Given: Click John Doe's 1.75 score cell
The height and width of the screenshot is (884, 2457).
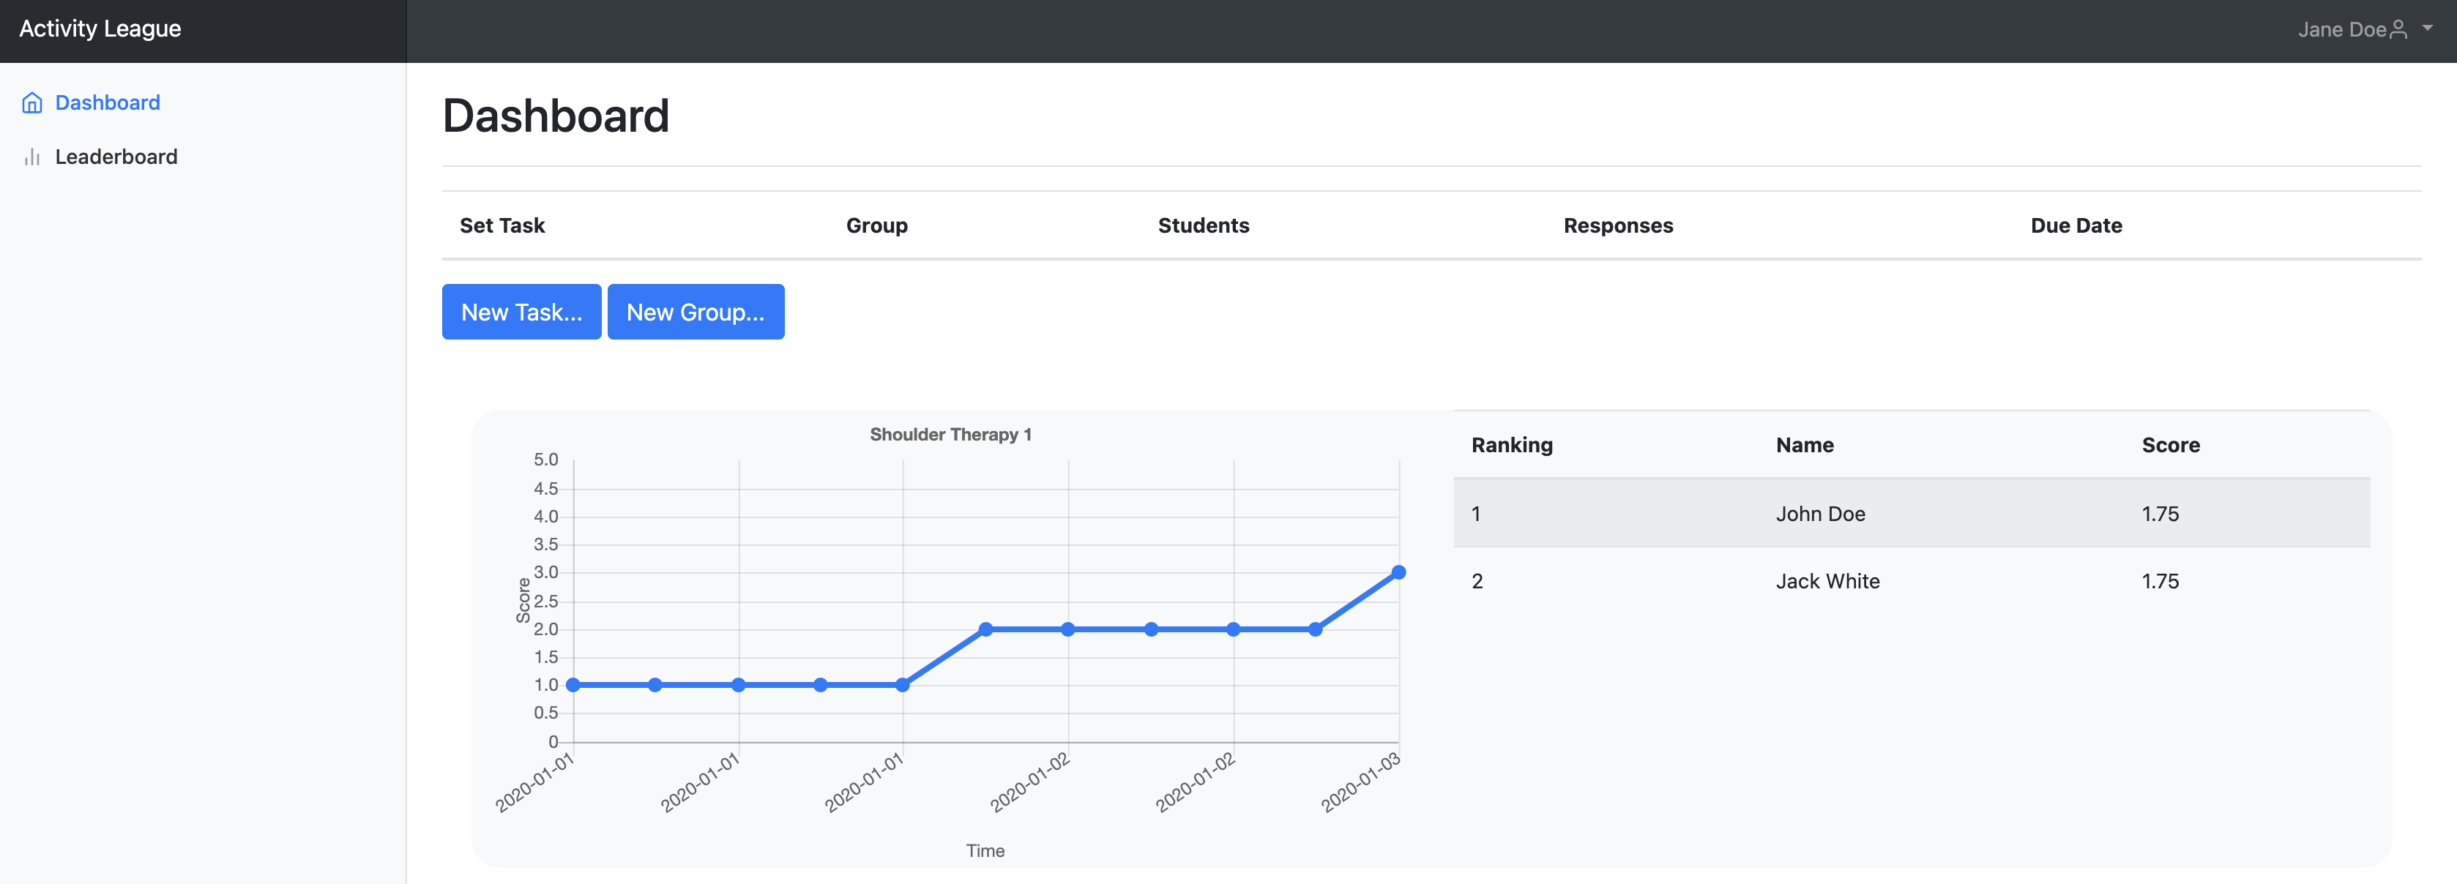Looking at the screenshot, I should 2160,514.
